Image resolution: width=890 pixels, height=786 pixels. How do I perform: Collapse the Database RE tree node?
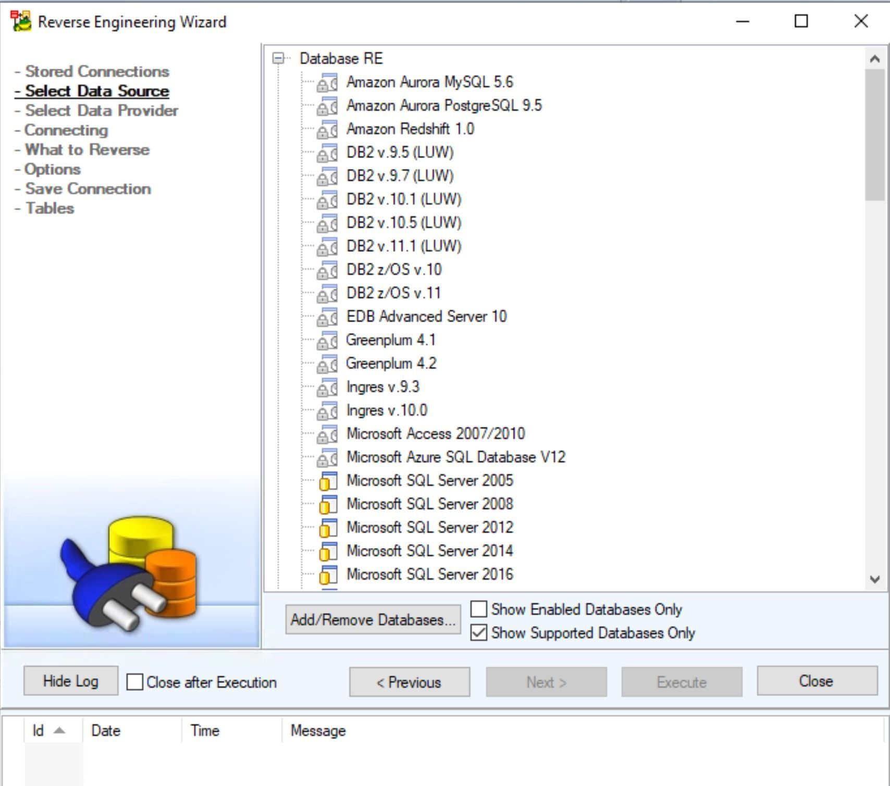[x=279, y=58]
